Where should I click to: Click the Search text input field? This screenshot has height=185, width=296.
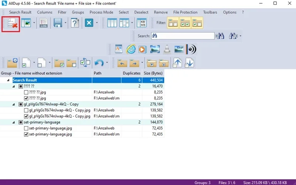tap(183, 36)
